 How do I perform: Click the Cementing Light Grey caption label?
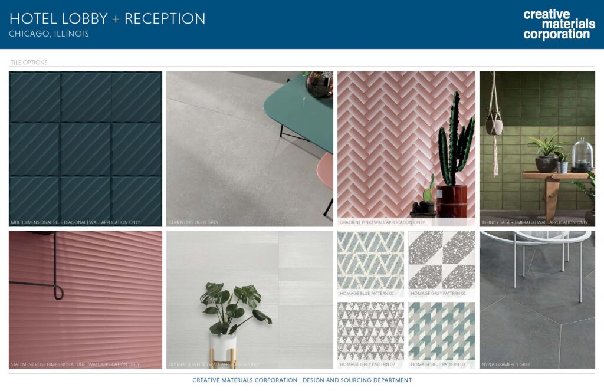193,222
